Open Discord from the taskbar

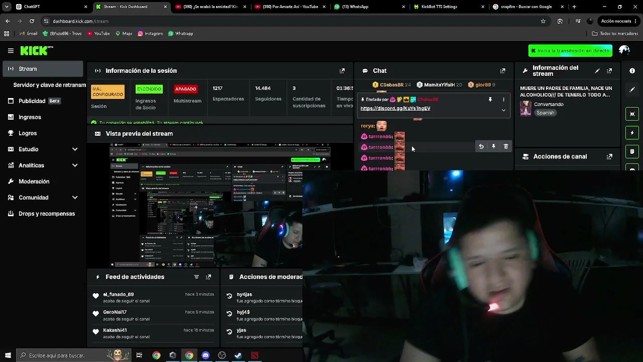(205, 355)
